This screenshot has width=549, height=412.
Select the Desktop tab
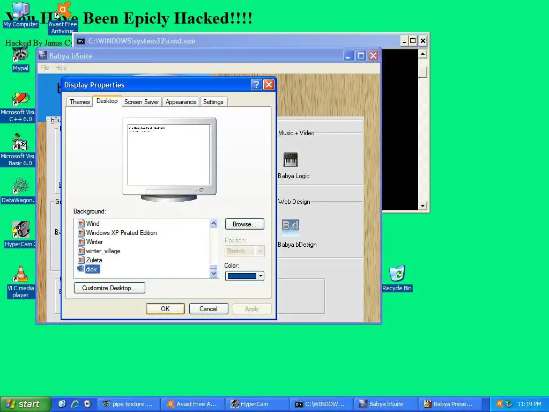click(107, 101)
